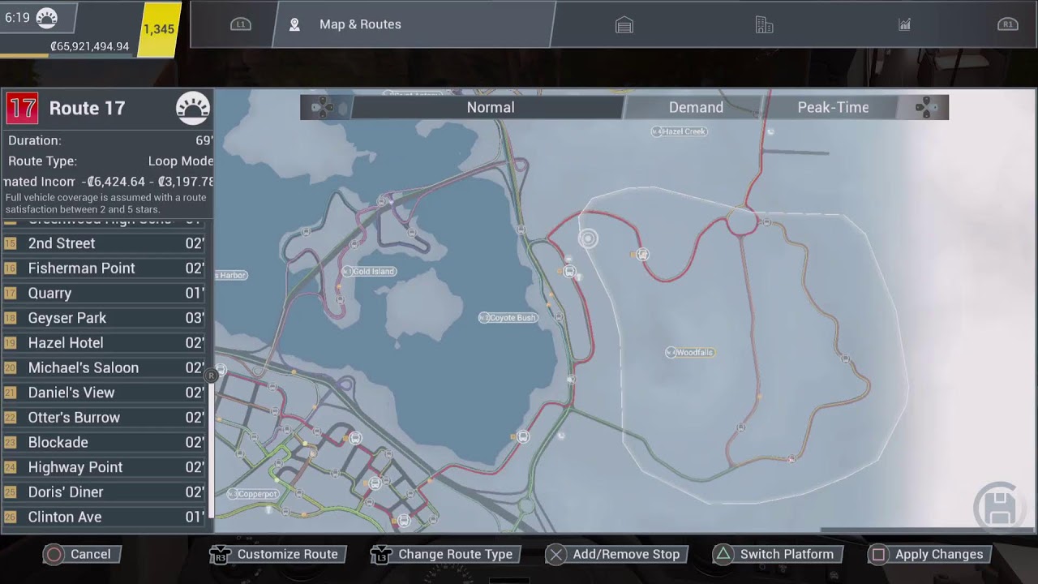The image size is (1038, 584).
Task: Click the Gold Island district label
Action: pyautogui.click(x=369, y=272)
